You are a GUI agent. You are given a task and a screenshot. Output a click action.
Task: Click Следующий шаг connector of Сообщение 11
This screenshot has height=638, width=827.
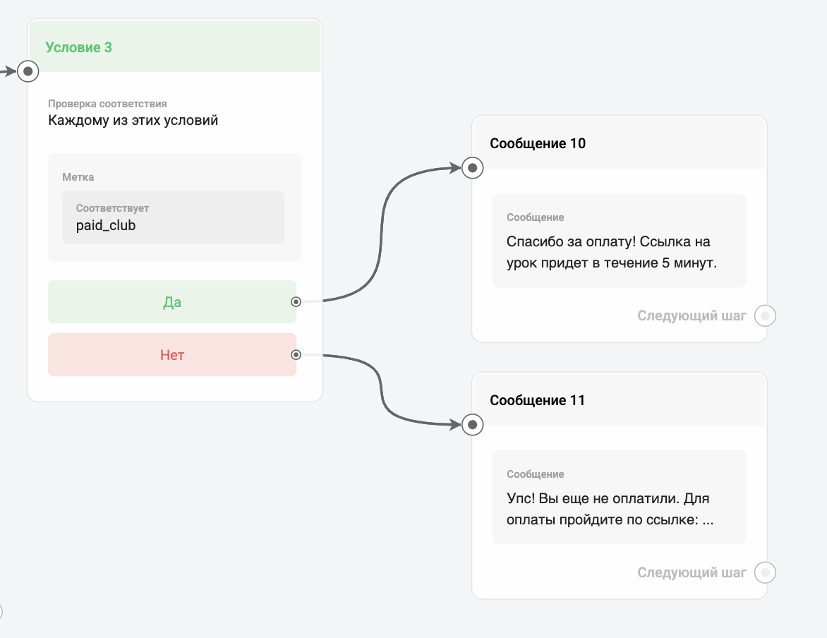(x=765, y=572)
